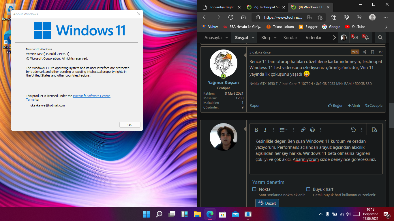Click the browser address bar URL
Screen dimensions: 394x221
tap(283, 17)
